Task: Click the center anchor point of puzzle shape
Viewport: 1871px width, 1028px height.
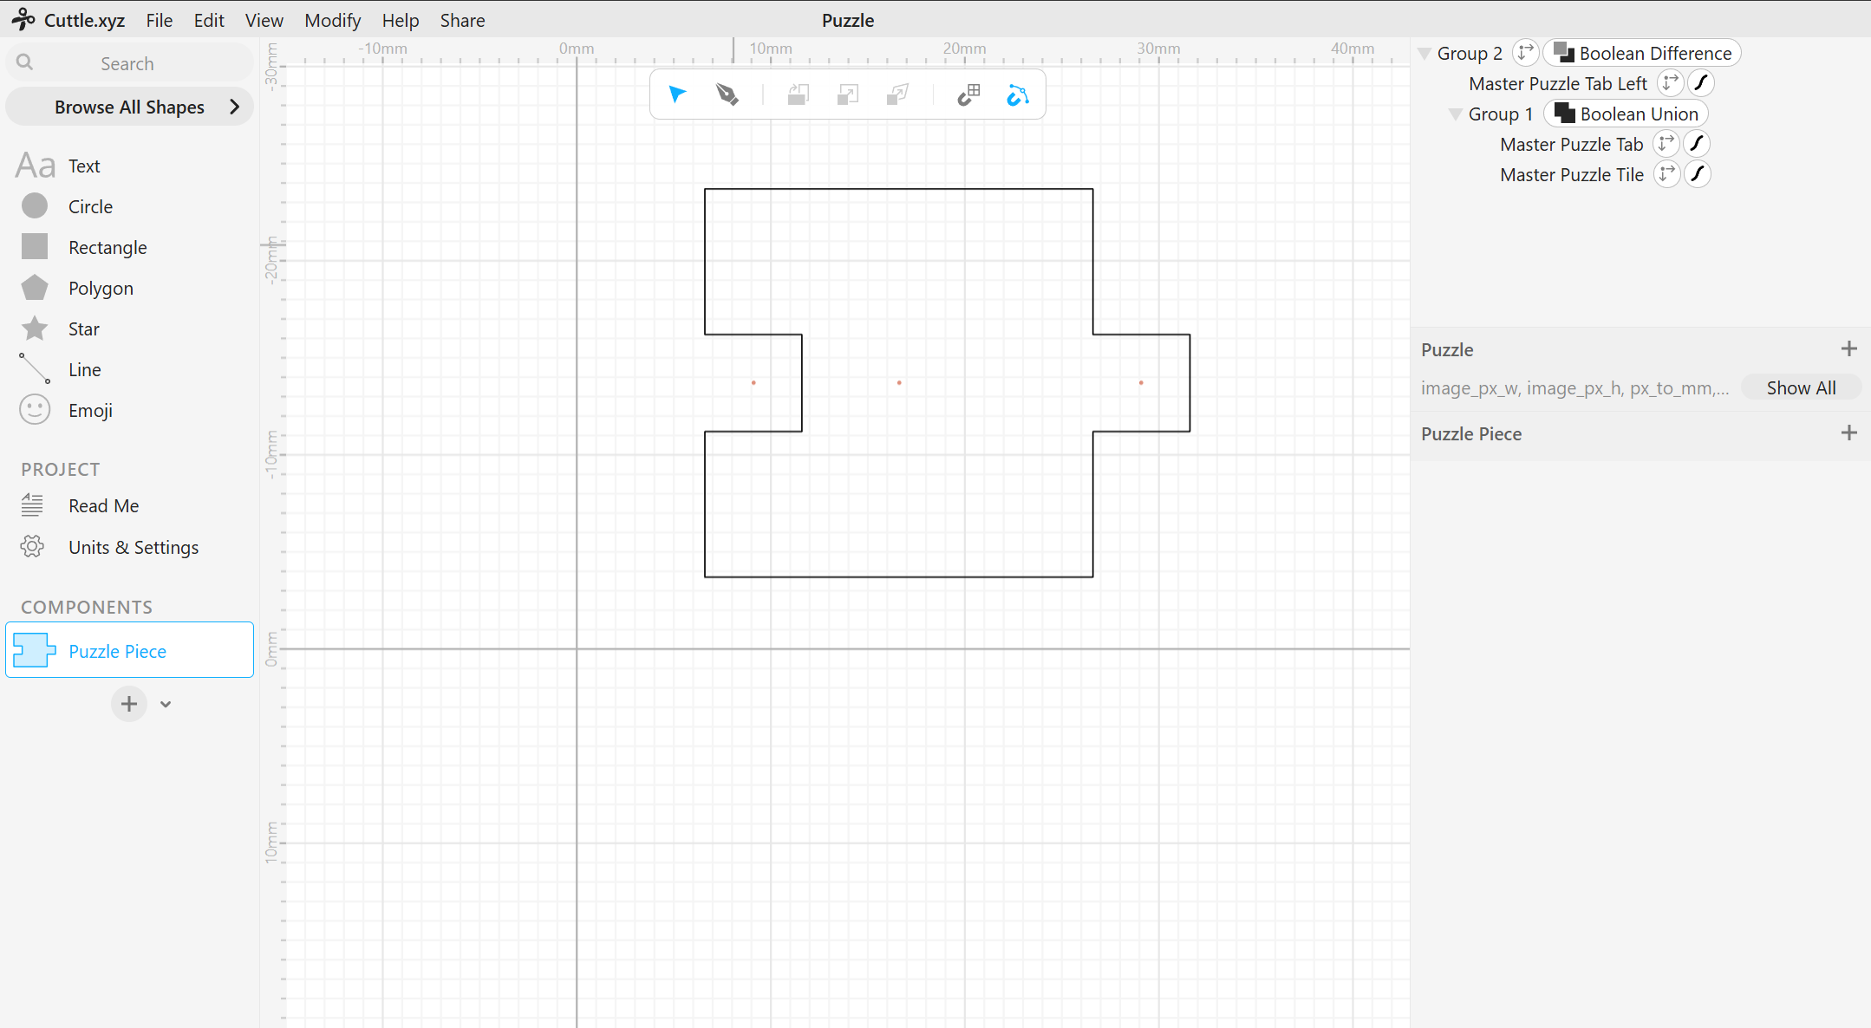Action: click(x=899, y=382)
